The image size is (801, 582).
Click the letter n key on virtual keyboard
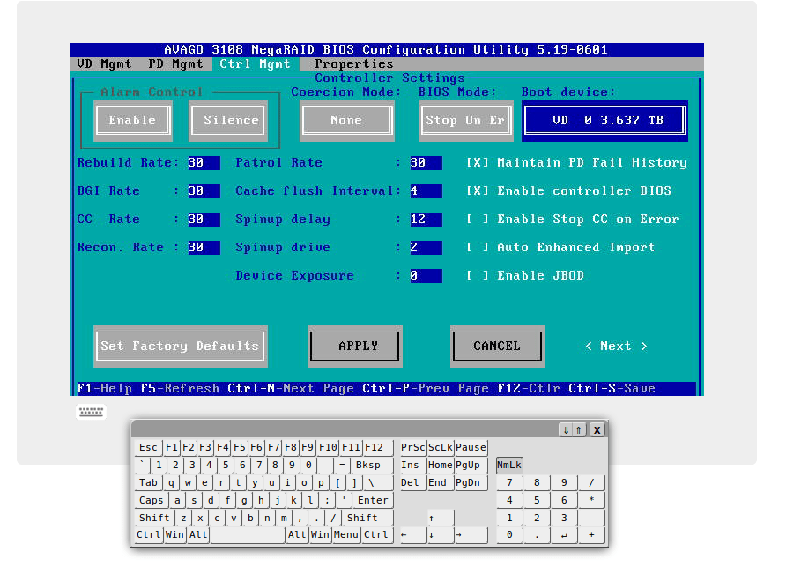click(x=267, y=518)
